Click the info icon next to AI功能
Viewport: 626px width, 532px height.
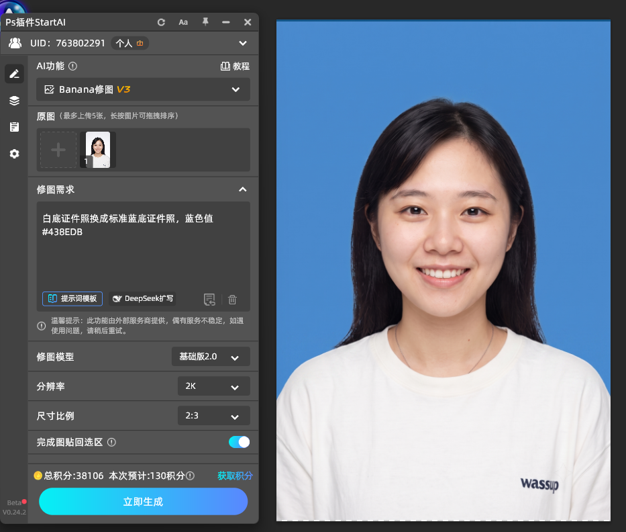pyautogui.click(x=72, y=66)
